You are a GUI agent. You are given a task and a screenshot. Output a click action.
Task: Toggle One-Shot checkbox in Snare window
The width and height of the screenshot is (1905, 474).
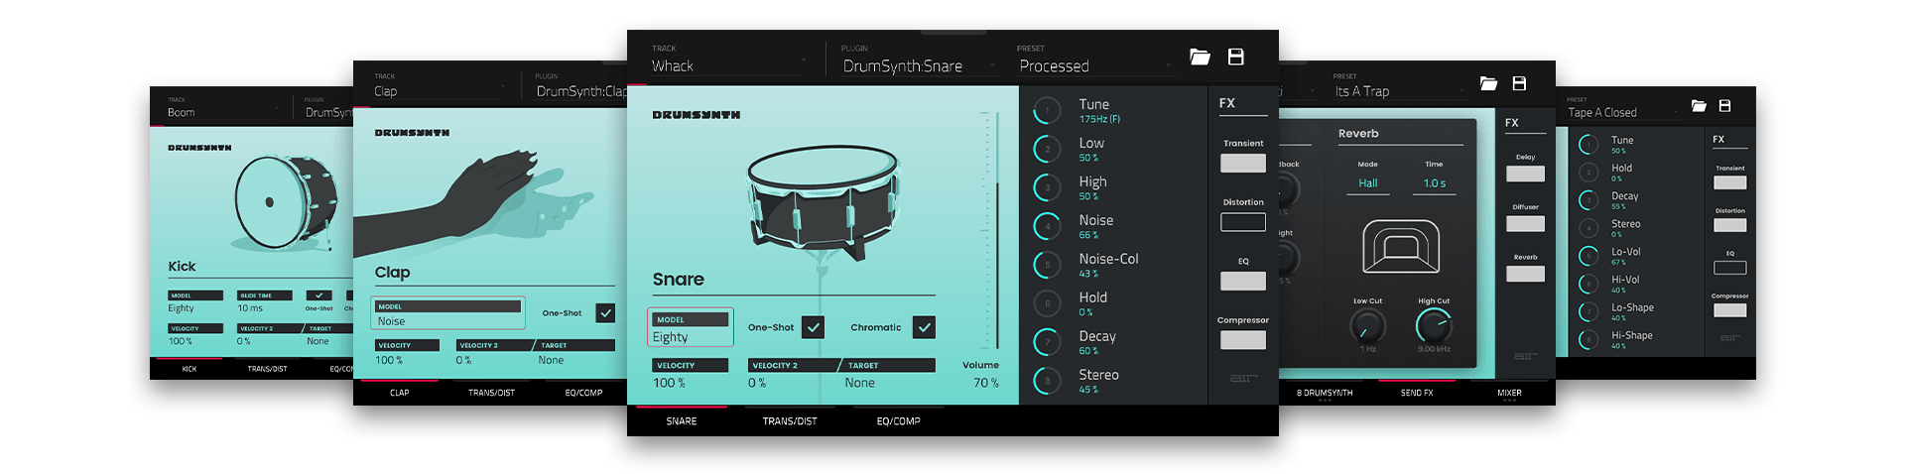coord(813,327)
